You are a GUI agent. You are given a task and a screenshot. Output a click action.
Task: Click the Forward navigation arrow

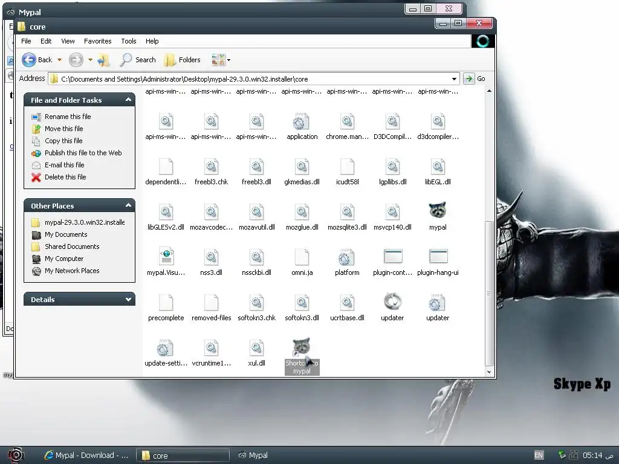click(x=76, y=60)
